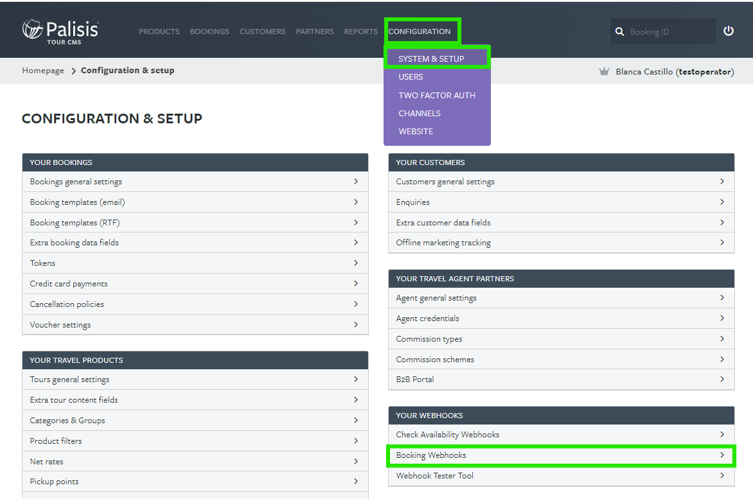Open the Products menu
753x499 pixels.
pyautogui.click(x=159, y=31)
